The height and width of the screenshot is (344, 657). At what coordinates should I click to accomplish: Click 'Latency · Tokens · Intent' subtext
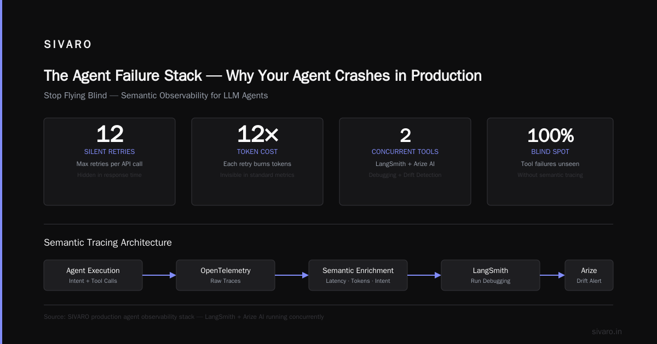coord(358,281)
